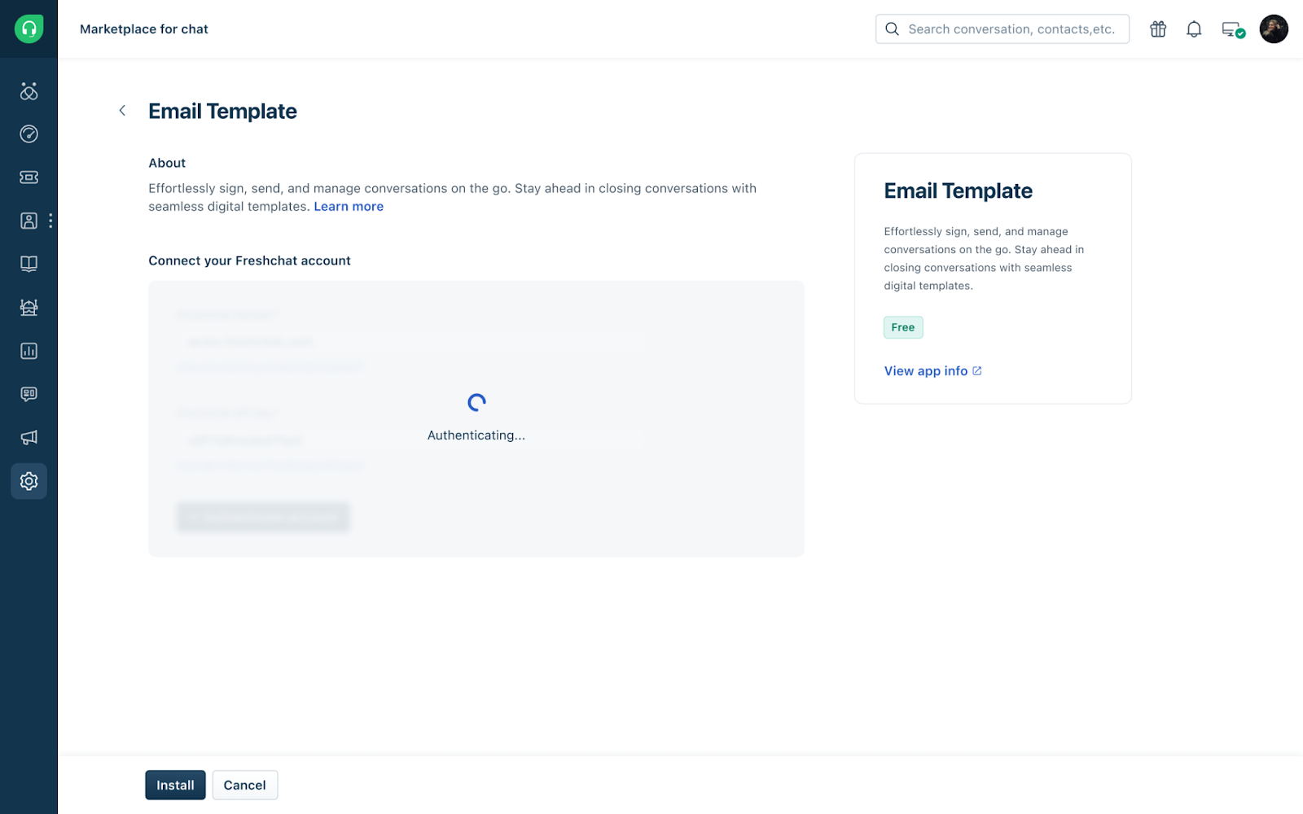The width and height of the screenshot is (1303, 814).
Task: Click the Cancel button
Action: [245, 786]
